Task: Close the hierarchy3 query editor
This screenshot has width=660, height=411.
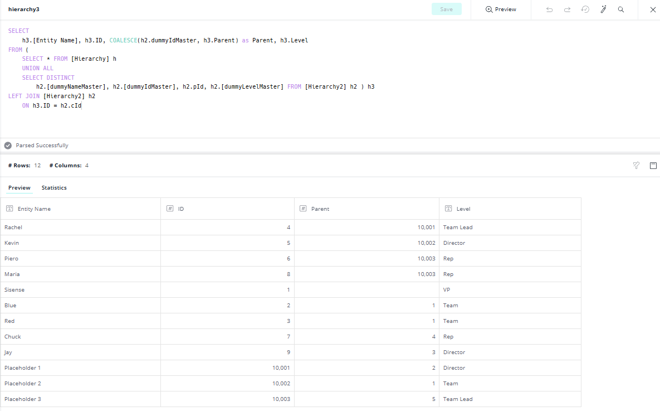Action: click(x=653, y=9)
